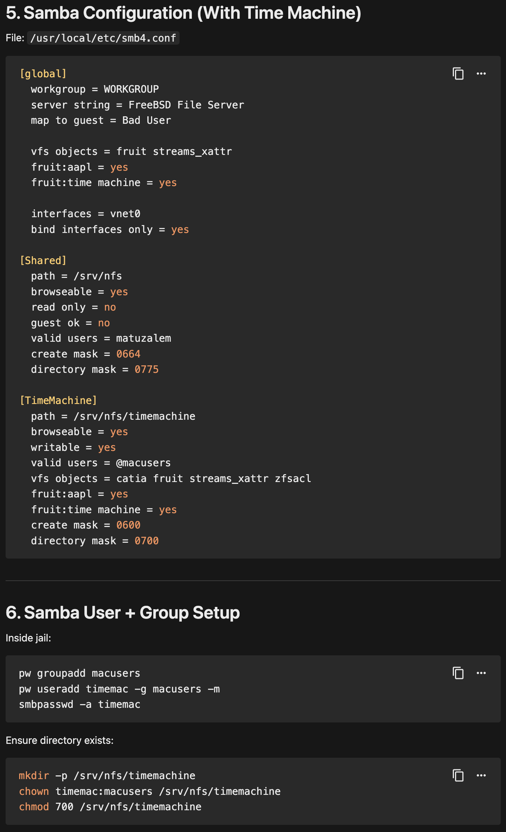Click the 'chmod 700' command line
The image size is (506, 832).
click(x=110, y=806)
